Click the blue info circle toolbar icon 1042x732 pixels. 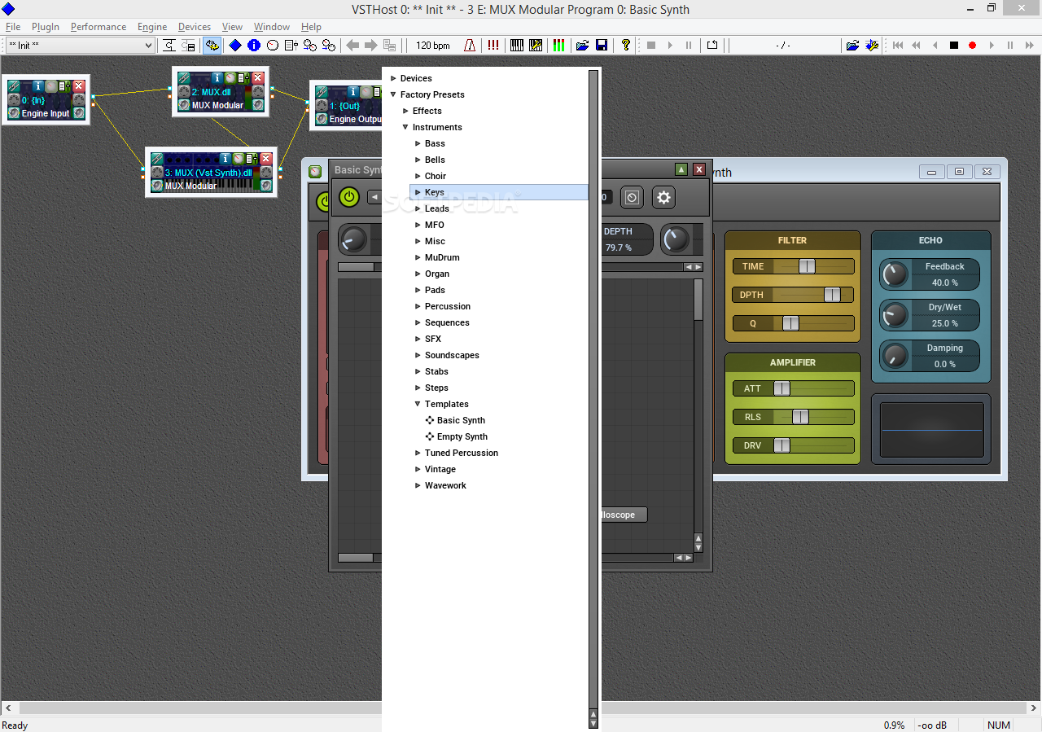(254, 46)
